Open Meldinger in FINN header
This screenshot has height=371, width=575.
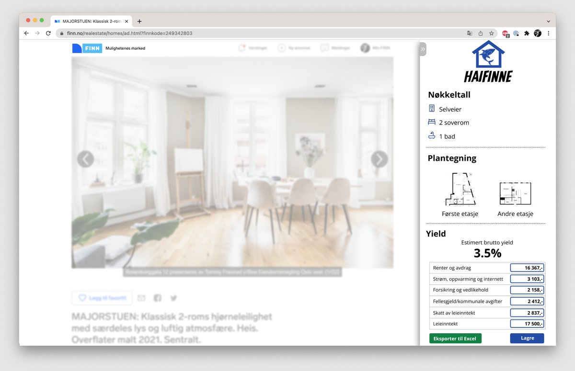[335, 48]
